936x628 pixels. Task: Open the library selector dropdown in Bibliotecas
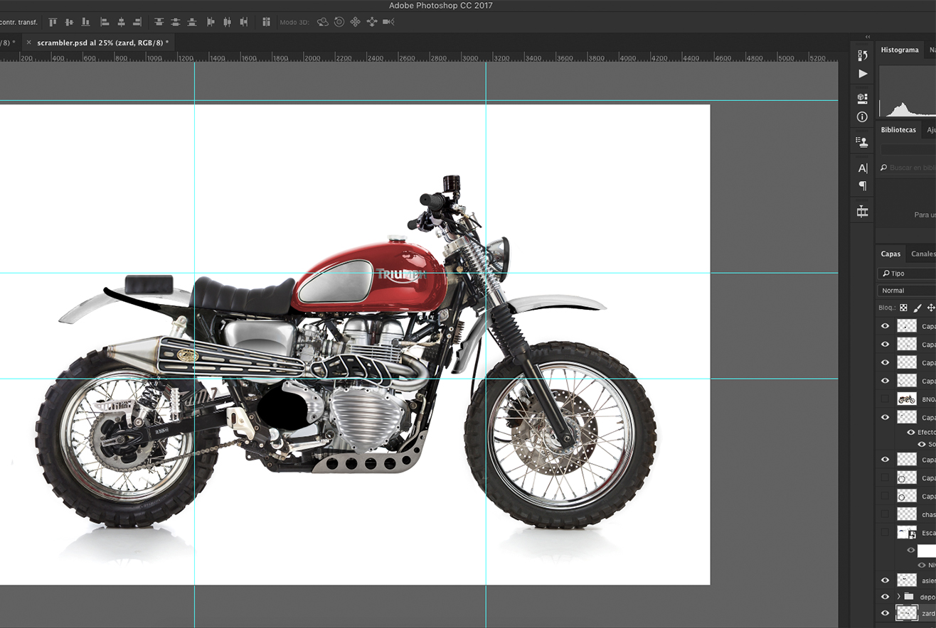(x=908, y=149)
